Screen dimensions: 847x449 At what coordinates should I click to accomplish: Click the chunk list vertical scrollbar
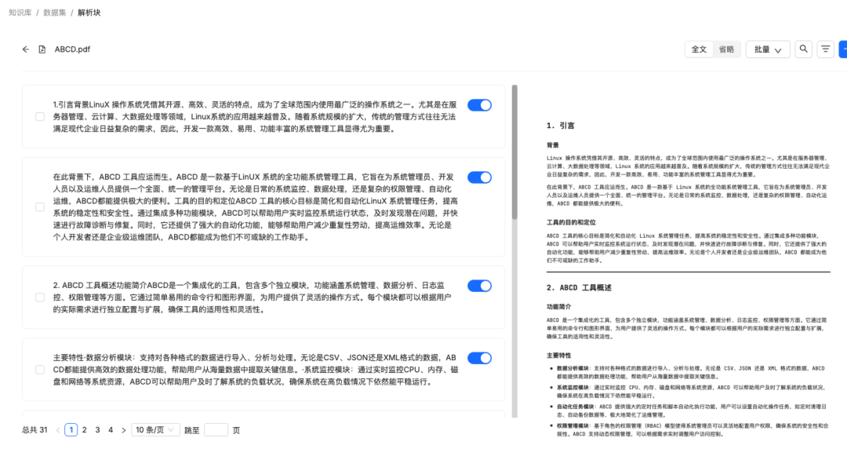[514, 152]
